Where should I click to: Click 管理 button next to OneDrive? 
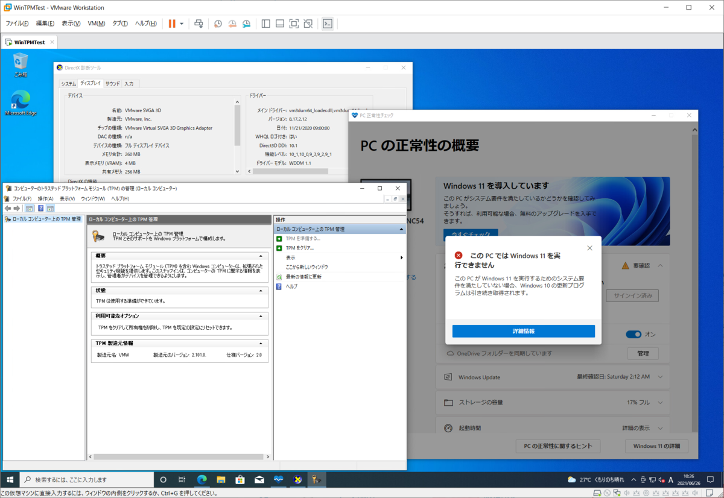(643, 353)
